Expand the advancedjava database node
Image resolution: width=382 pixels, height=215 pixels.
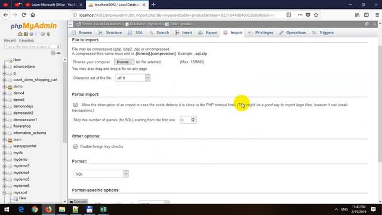click(4, 66)
